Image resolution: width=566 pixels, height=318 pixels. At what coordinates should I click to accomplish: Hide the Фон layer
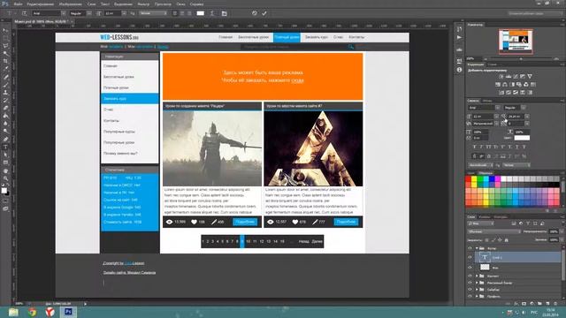470,267
